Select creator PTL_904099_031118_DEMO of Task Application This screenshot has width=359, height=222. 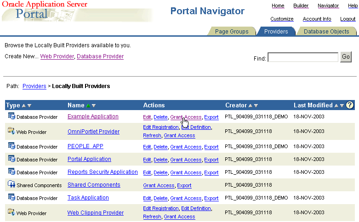[x=256, y=198]
